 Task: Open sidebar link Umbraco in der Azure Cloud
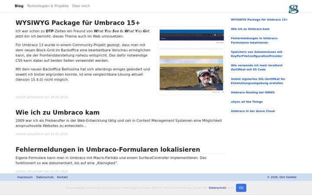coord(253,111)
